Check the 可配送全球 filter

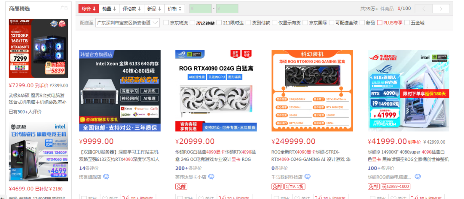tap(331, 22)
